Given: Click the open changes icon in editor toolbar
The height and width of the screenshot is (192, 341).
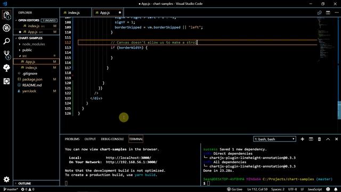Looking at the screenshot, I should 320,13.
